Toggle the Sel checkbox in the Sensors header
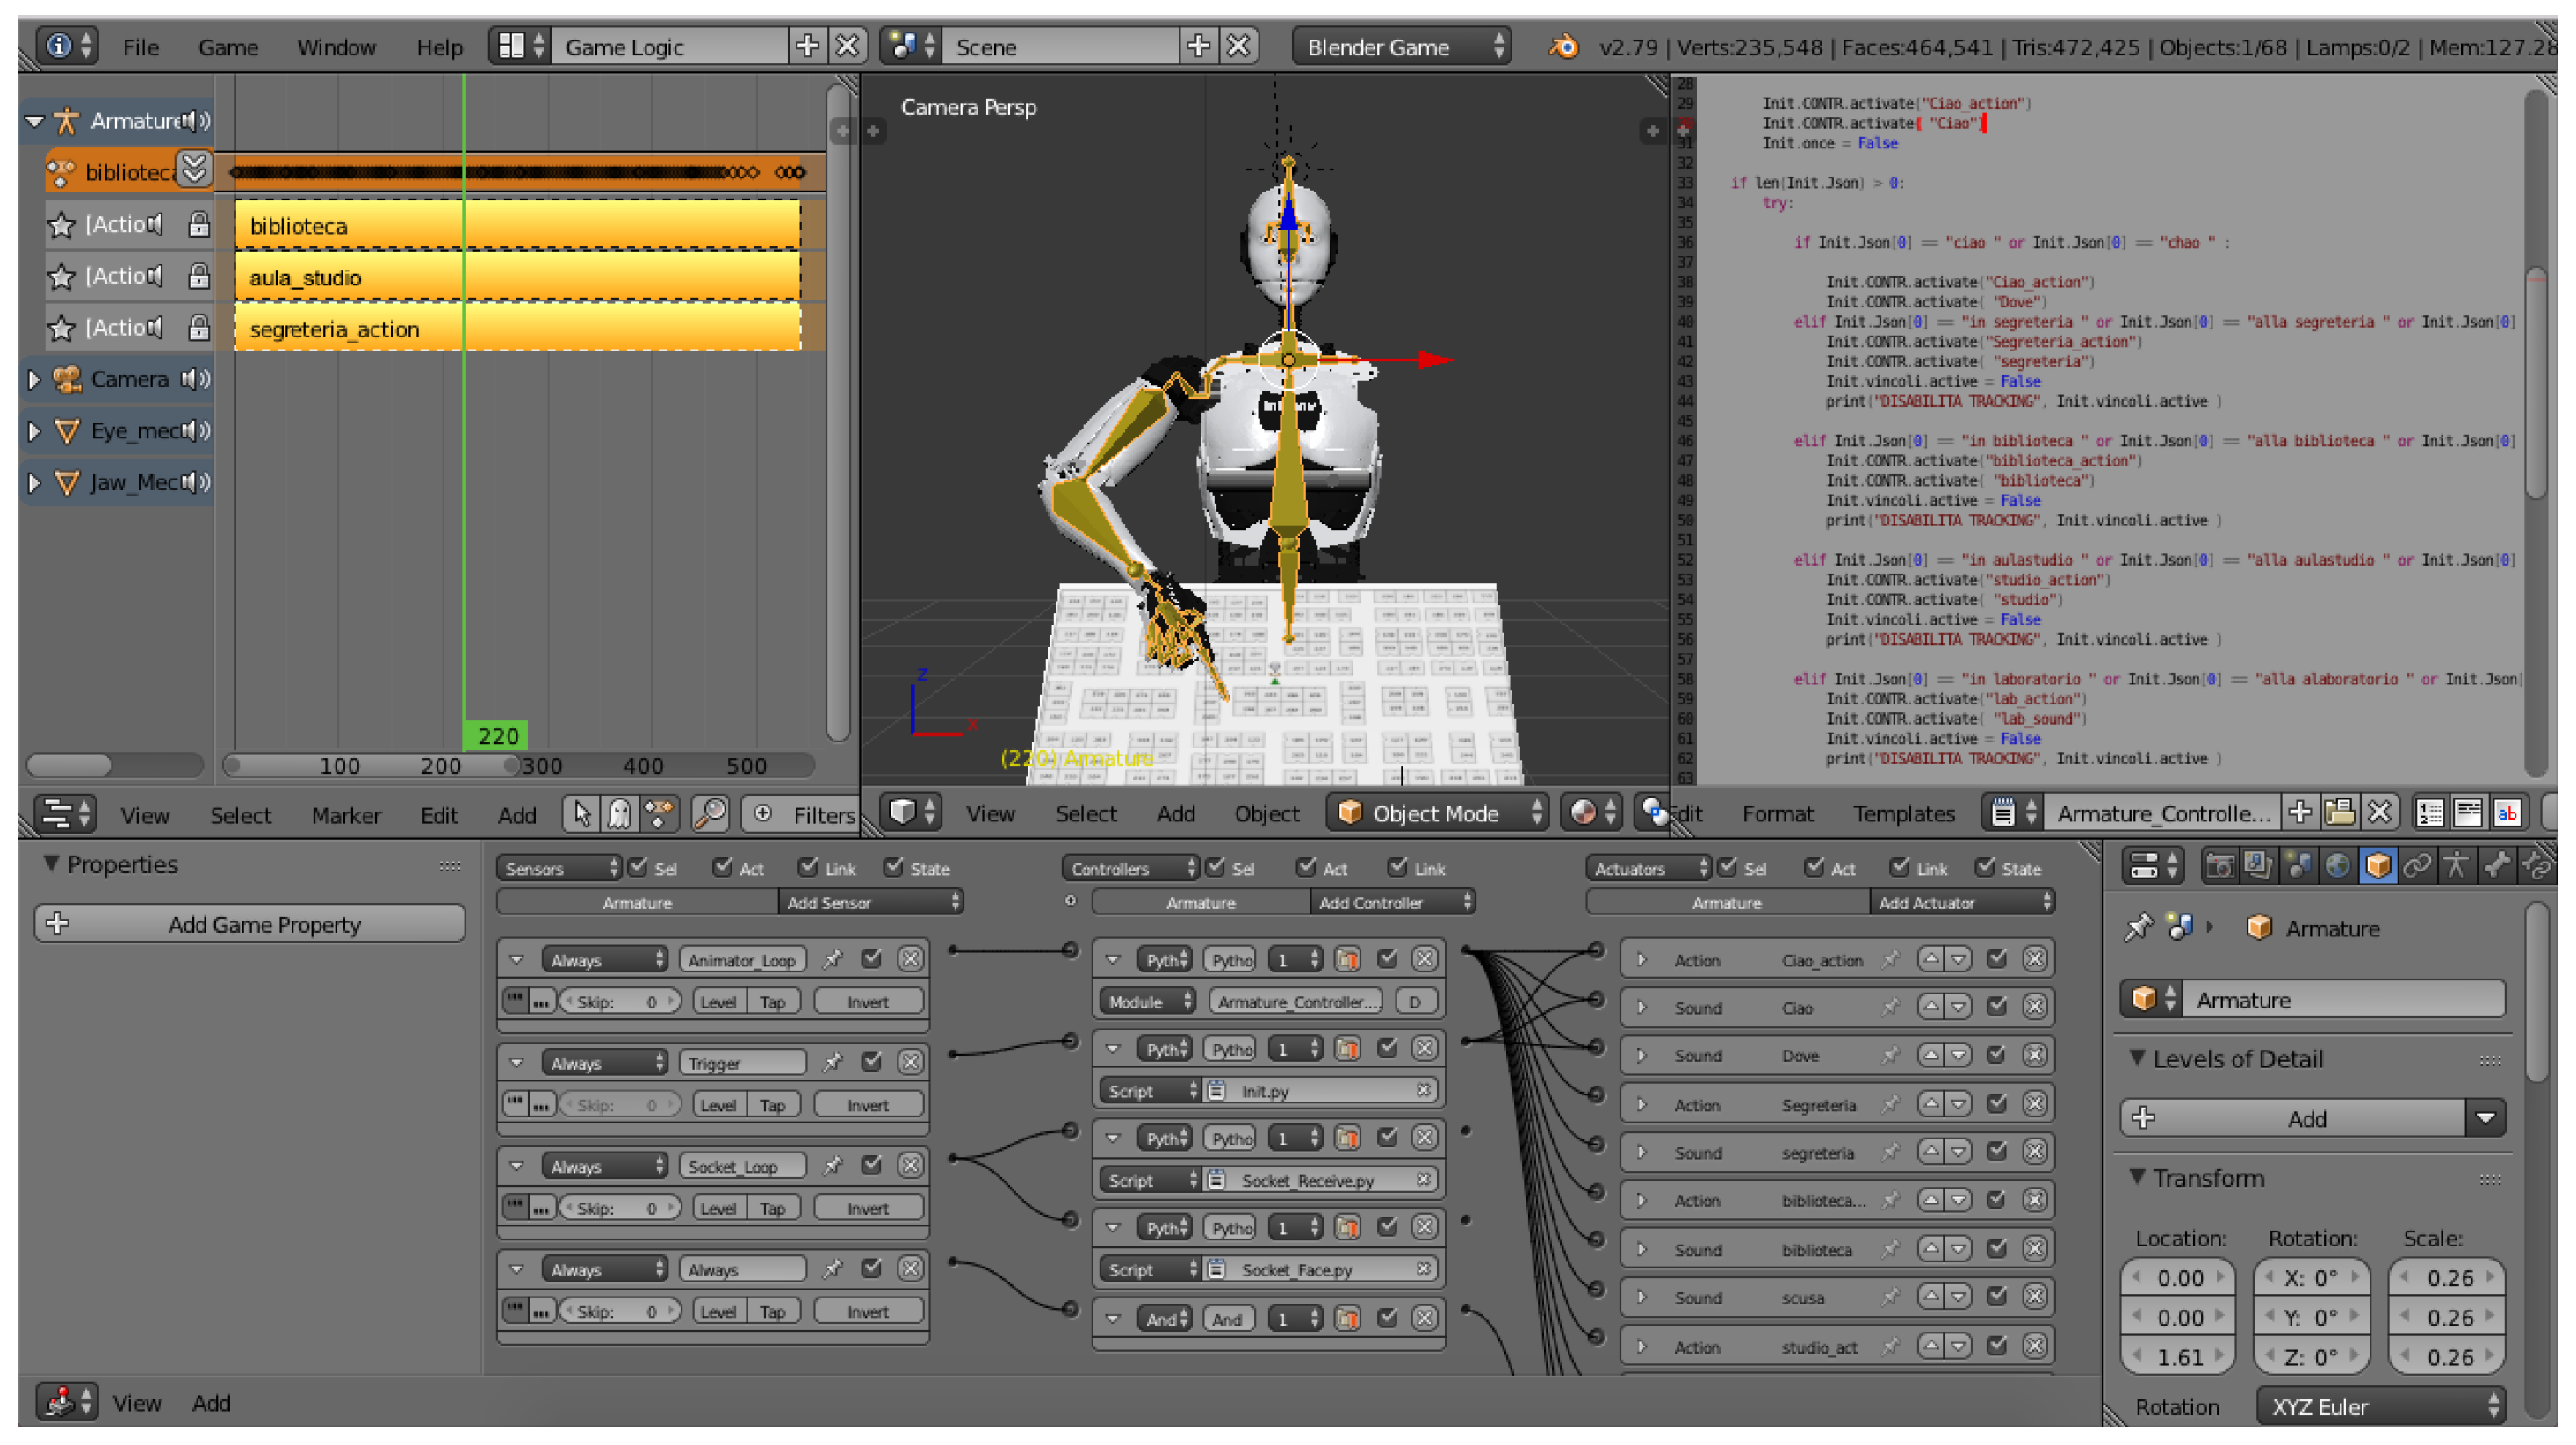Image resolution: width=2576 pixels, height=1445 pixels. pyautogui.click(x=637, y=867)
